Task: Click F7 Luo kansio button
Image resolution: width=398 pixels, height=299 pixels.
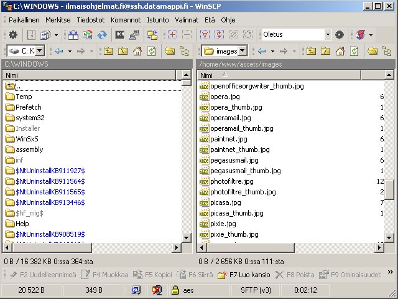Action: pyautogui.click(x=244, y=275)
